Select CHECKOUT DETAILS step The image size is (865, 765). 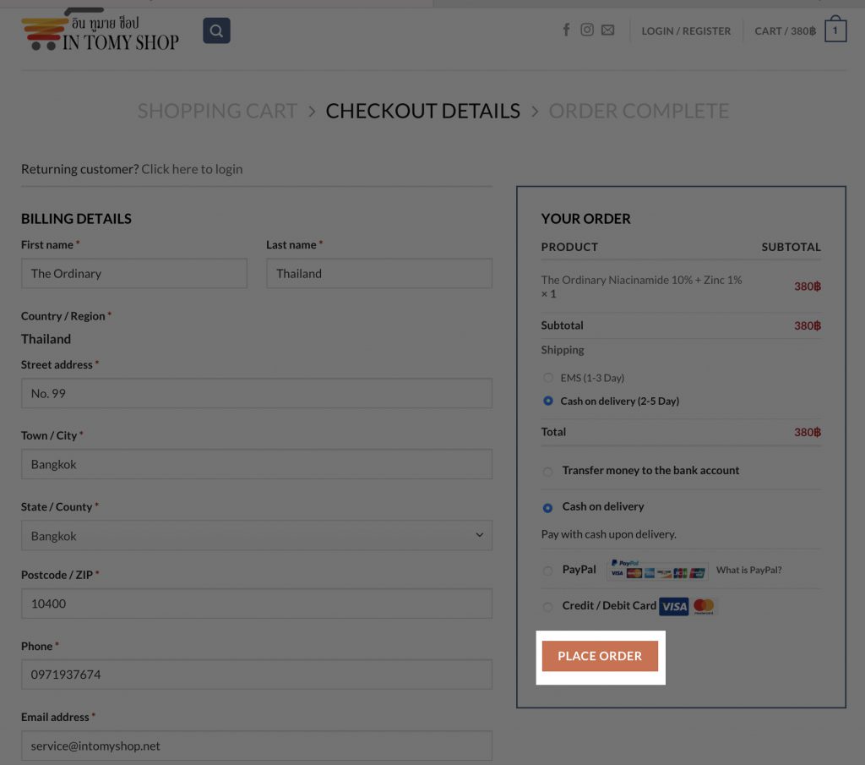[422, 111]
